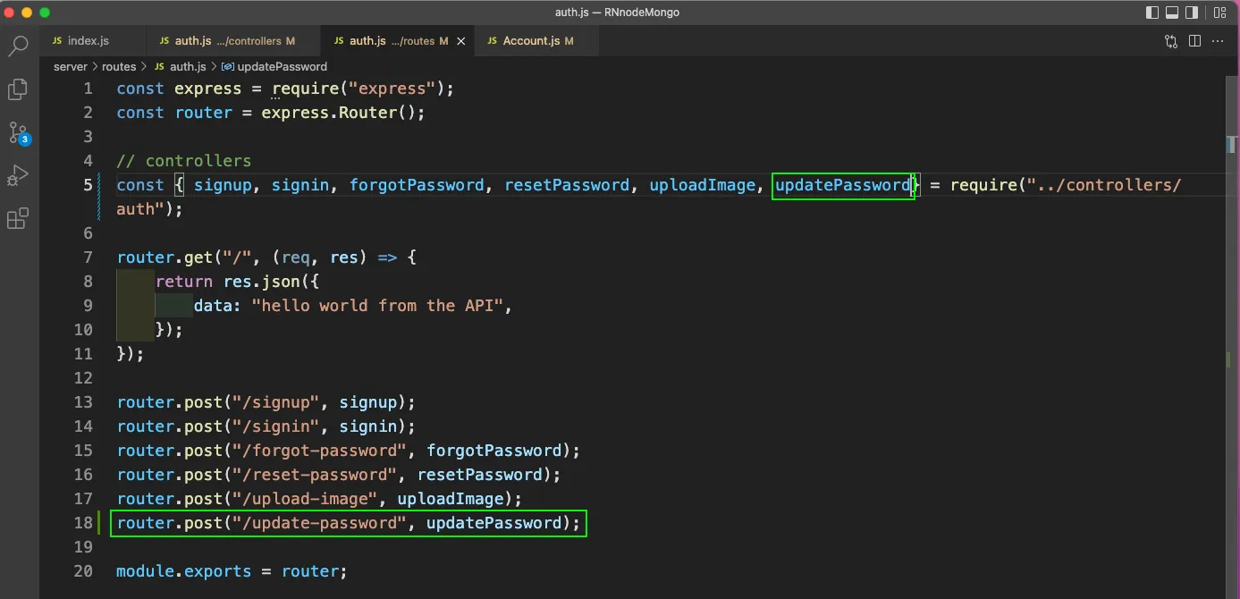
Task: Open Source Control view with 3 changes
Action: coord(18,133)
